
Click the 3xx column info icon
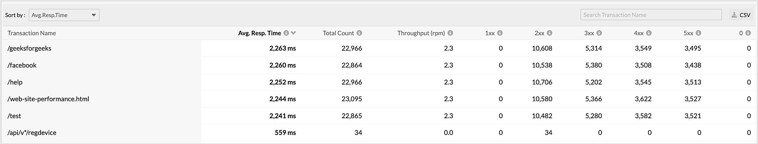(x=599, y=33)
